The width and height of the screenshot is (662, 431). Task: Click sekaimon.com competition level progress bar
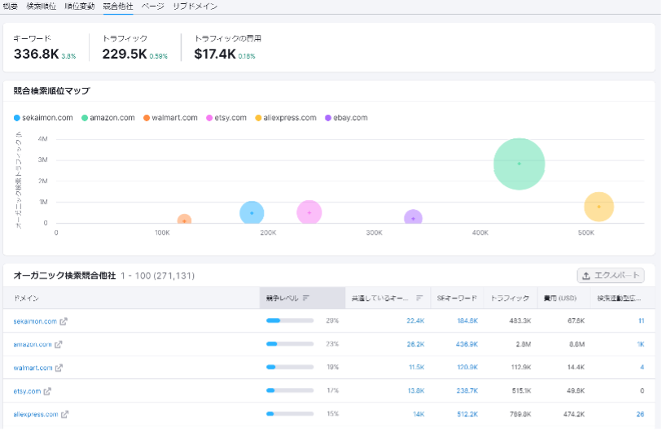click(290, 321)
